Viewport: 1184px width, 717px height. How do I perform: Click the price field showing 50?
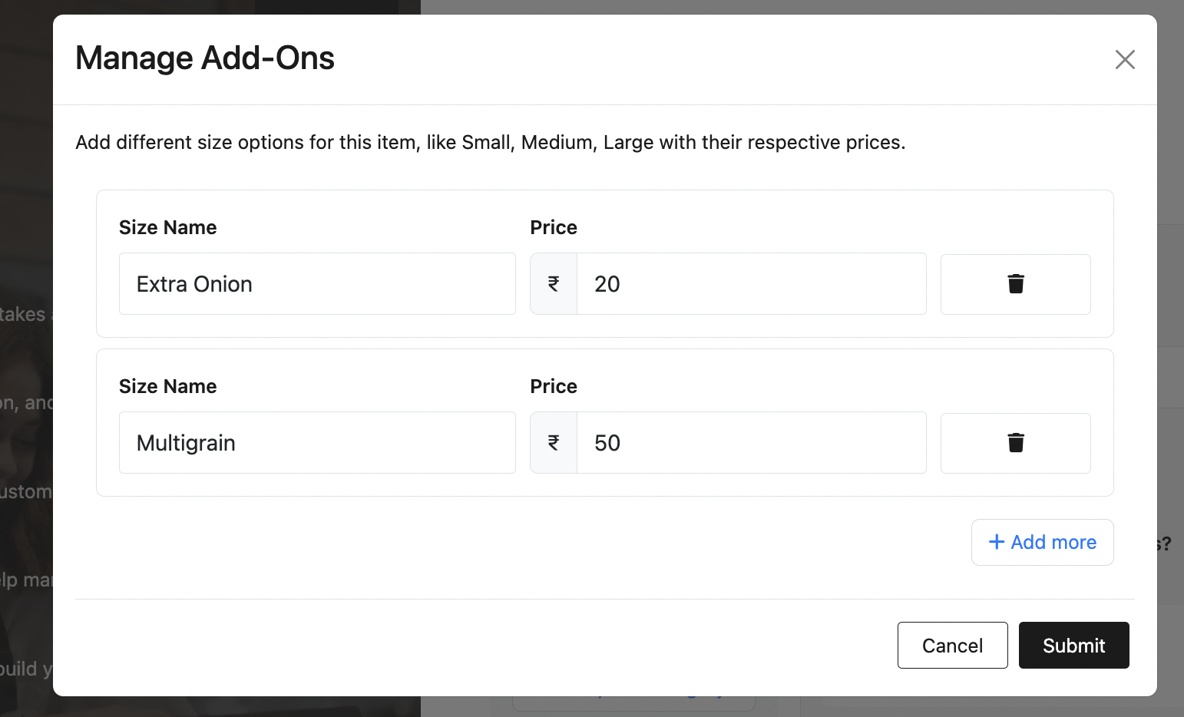(x=750, y=443)
